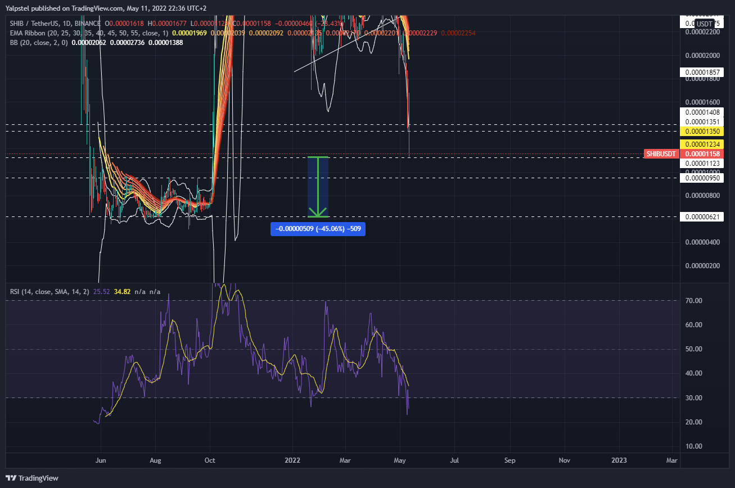Select the green downward price-range arrow
735x488 pixels.
[x=318, y=187]
